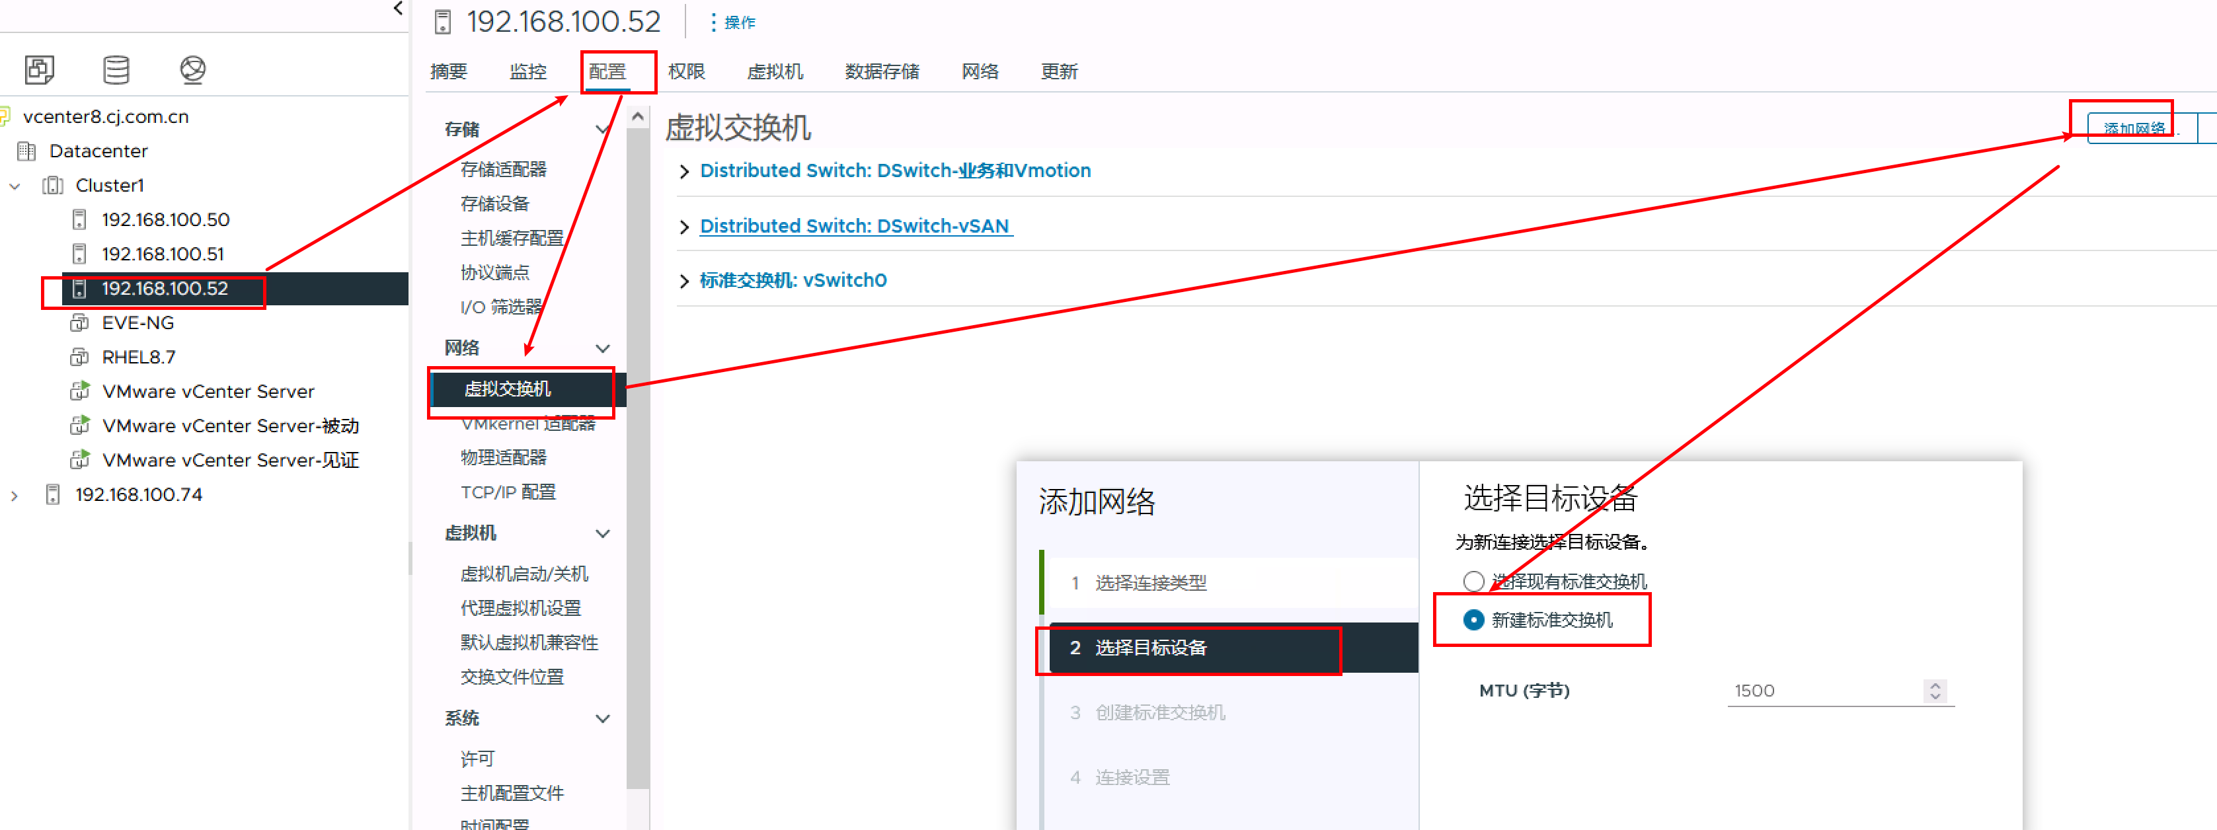The width and height of the screenshot is (2217, 830).
Task: Open the Datastores tab
Action: pos(881,71)
